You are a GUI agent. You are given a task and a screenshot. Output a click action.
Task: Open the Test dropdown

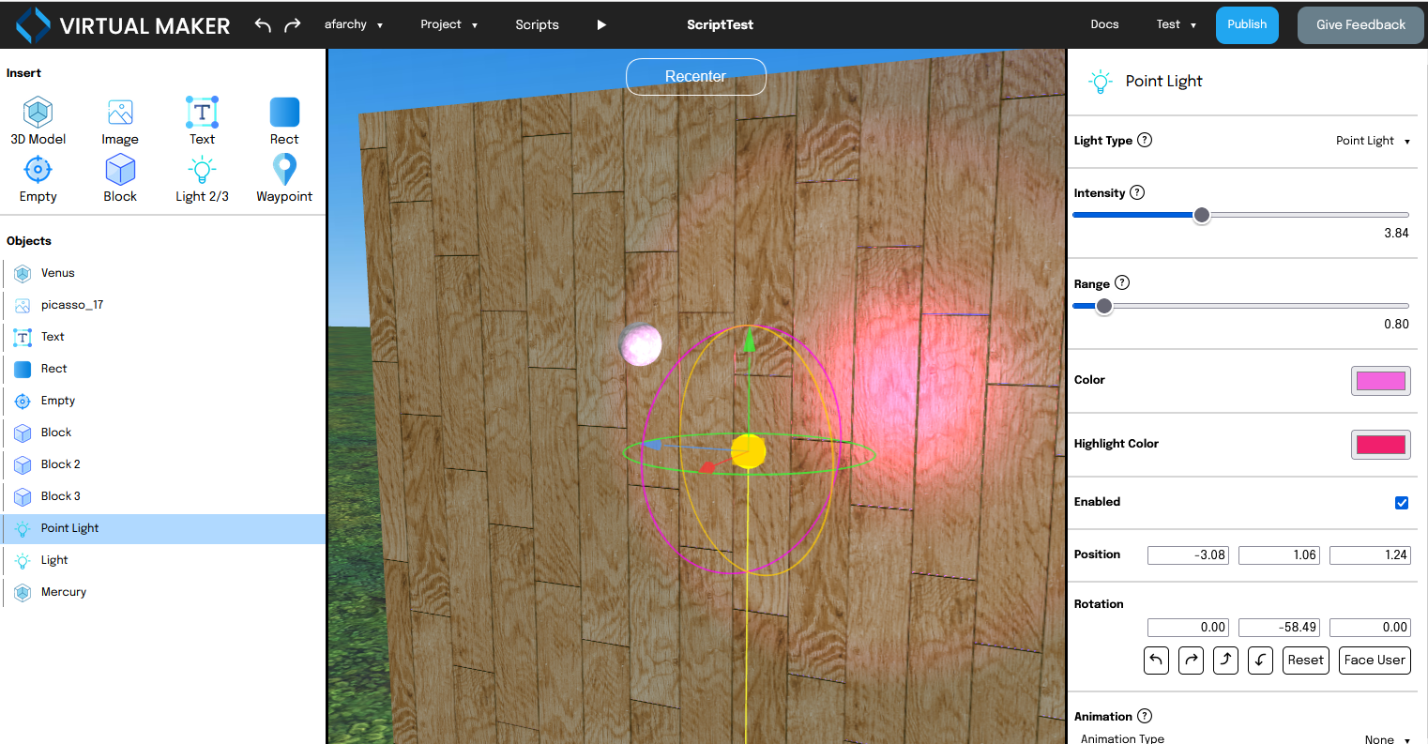(x=1176, y=24)
